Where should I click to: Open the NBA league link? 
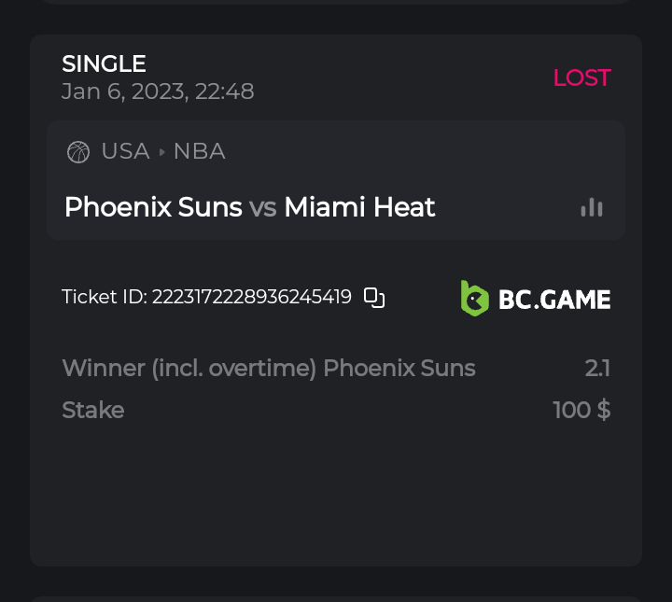coord(199,151)
